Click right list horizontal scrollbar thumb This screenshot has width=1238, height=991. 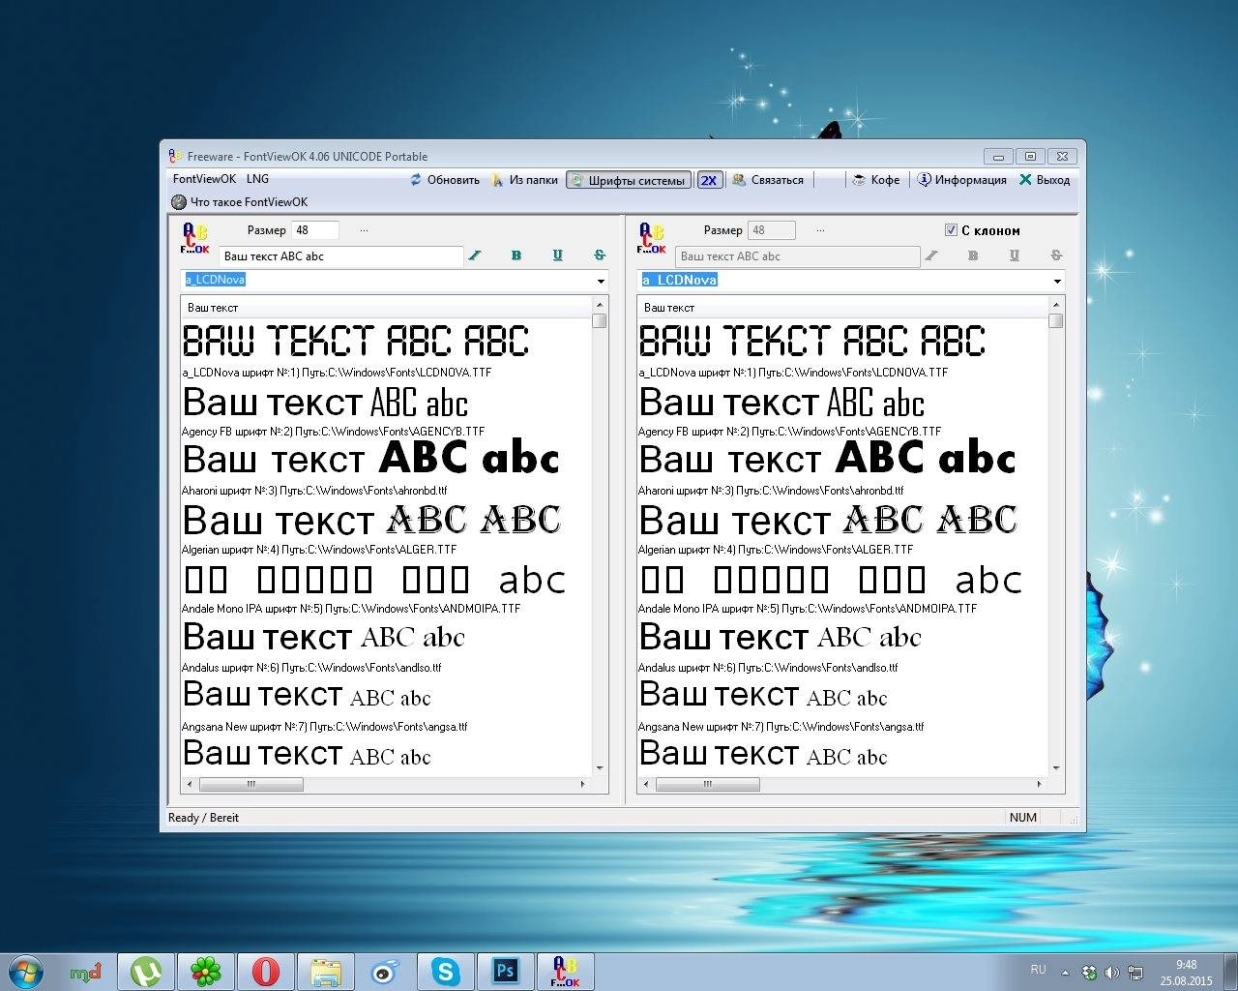point(708,784)
